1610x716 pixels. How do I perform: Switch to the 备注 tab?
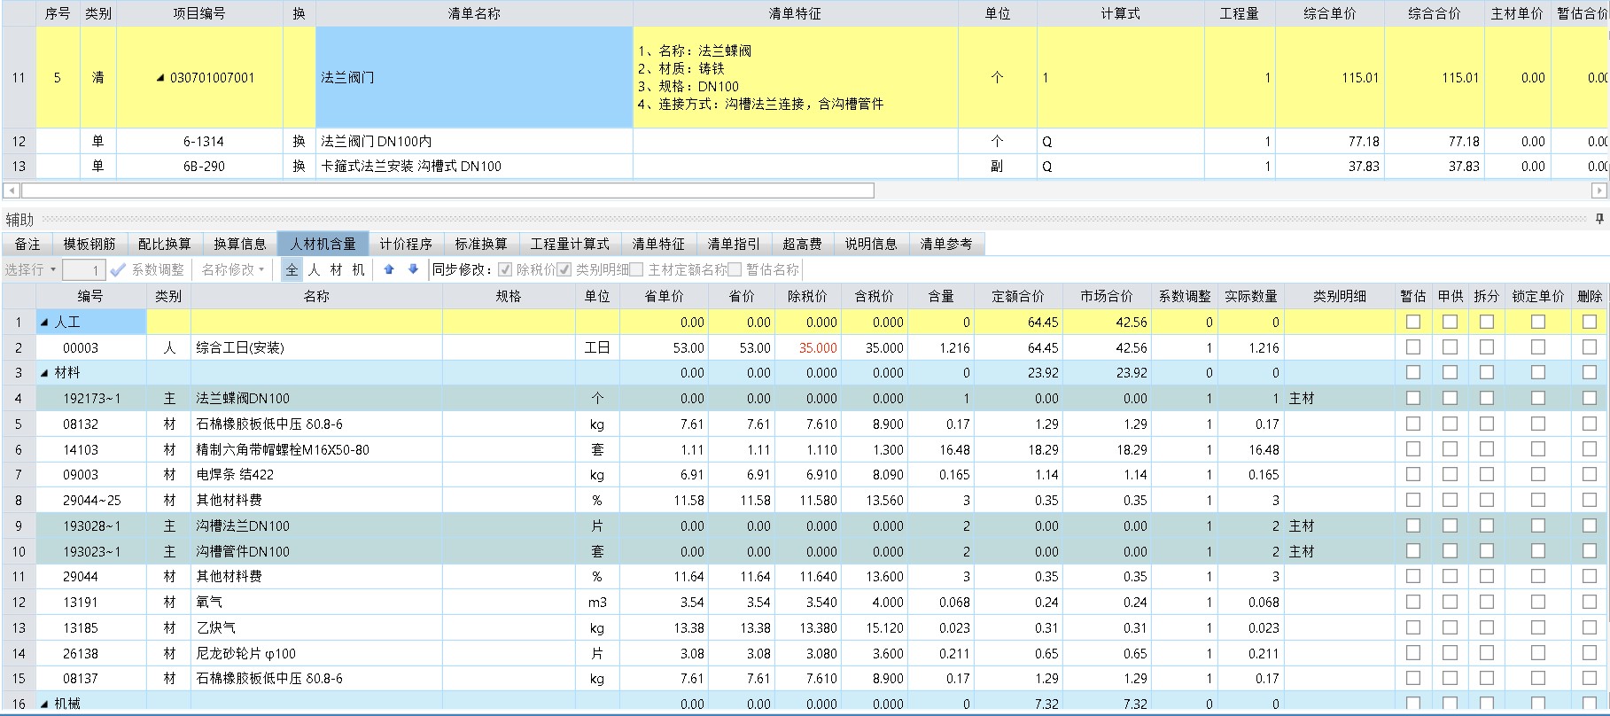(27, 244)
